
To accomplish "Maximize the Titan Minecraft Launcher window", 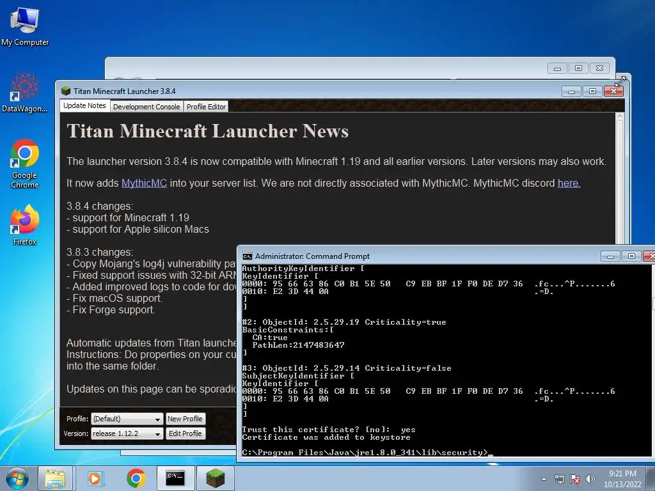I will (x=592, y=91).
